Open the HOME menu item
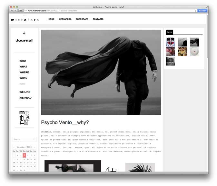 click(x=51, y=19)
